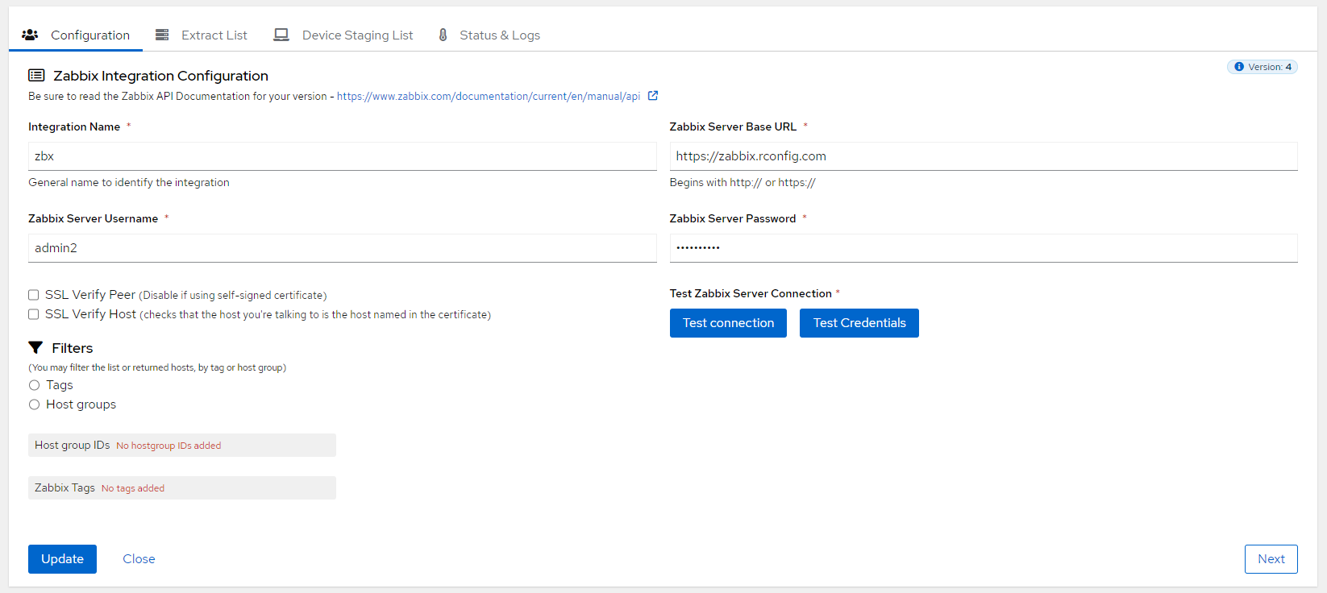Click the 'No tags added' text
Viewport: 1327px width, 593px height.
133,488
